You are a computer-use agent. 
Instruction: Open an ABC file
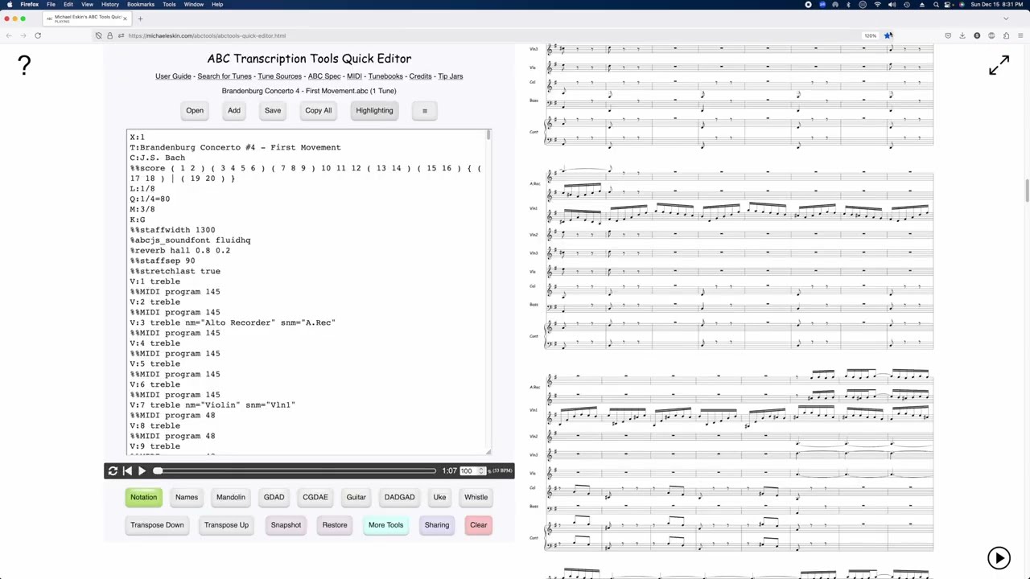195,110
